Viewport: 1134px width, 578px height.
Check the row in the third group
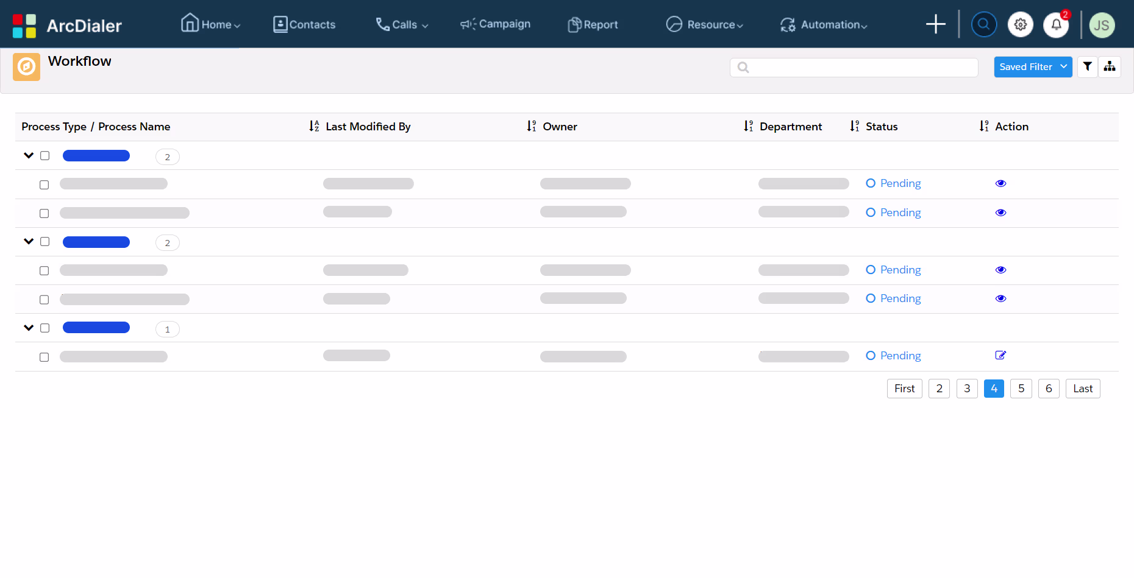[44, 357]
